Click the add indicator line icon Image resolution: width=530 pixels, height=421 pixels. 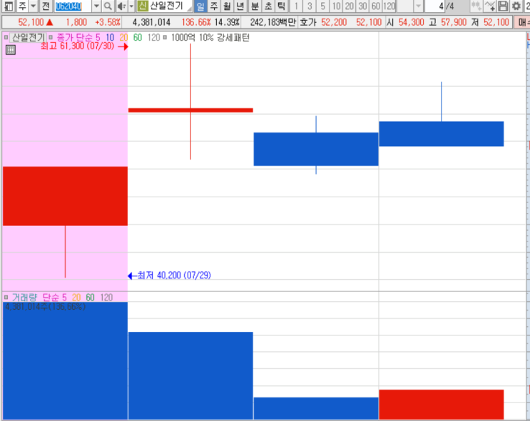coord(489,6)
